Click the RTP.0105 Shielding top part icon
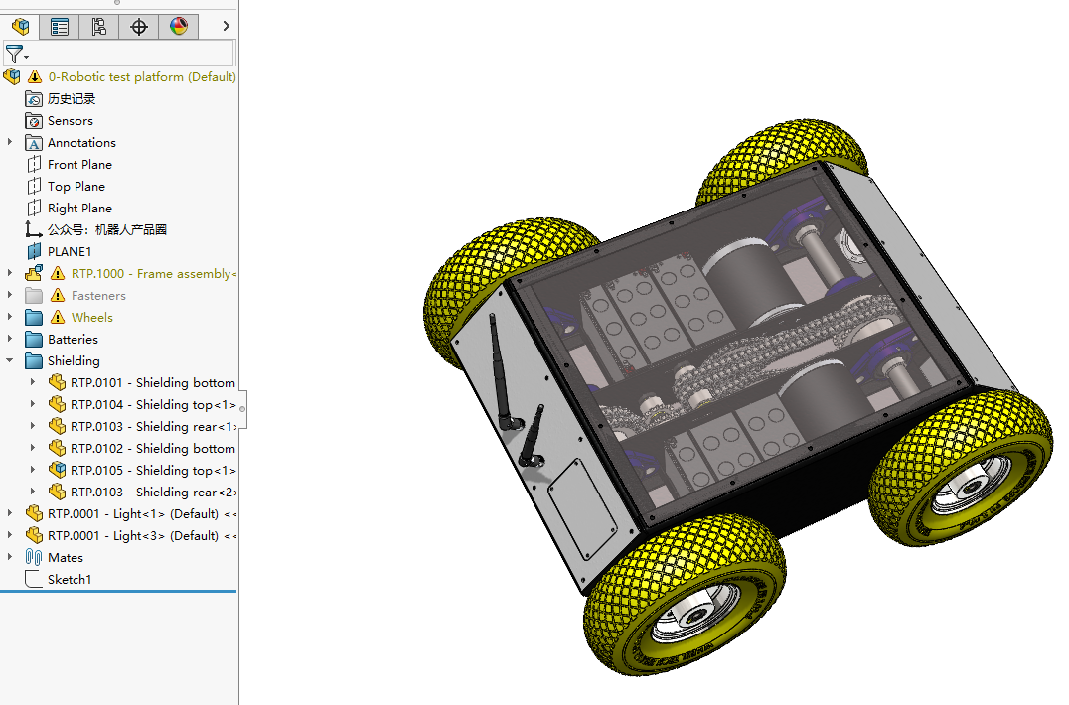This screenshot has height=705, width=1069. click(x=57, y=471)
